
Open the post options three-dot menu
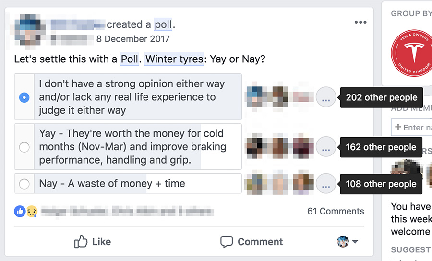click(360, 23)
